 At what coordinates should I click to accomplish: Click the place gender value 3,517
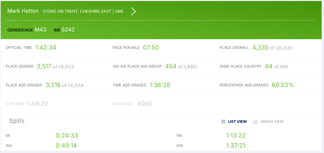(x=44, y=66)
